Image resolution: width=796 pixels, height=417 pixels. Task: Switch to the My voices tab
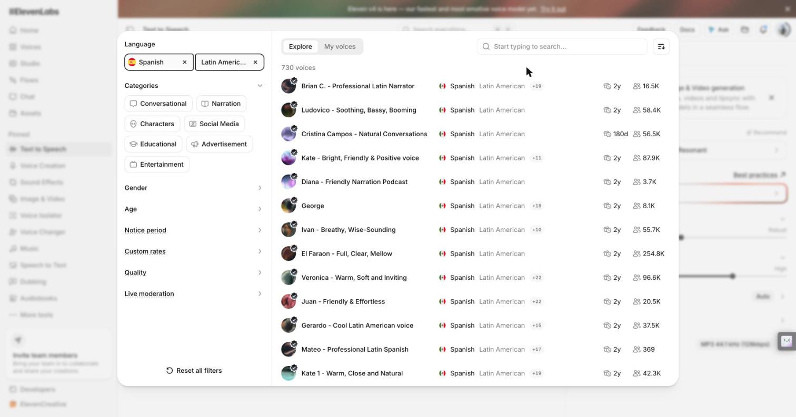pyautogui.click(x=340, y=47)
